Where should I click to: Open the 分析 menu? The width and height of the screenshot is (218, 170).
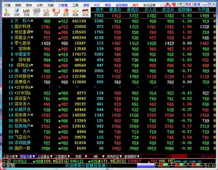point(40,5)
